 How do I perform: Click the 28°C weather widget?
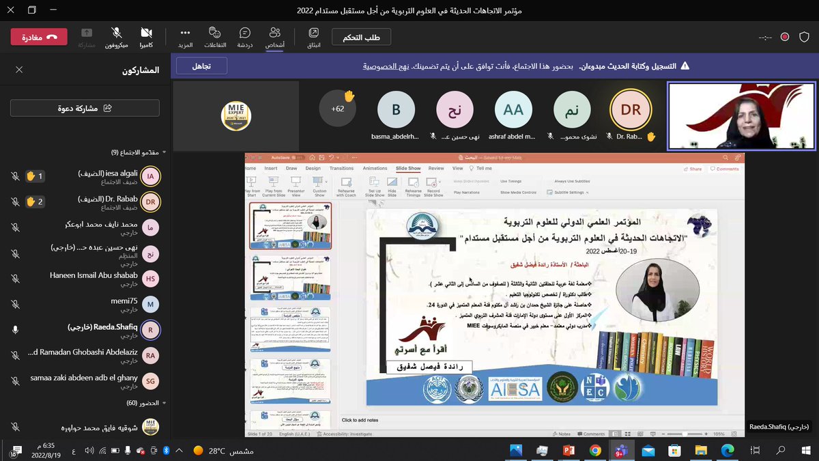pos(223,450)
